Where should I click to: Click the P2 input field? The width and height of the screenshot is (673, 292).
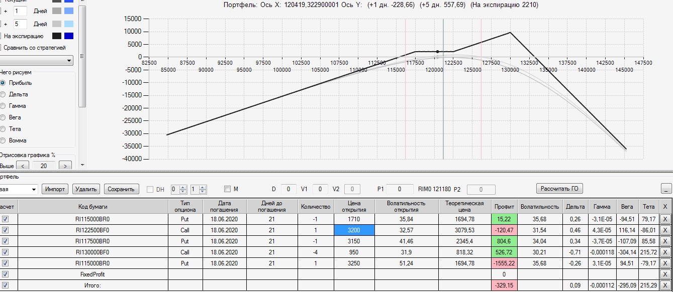(x=481, y=189)
